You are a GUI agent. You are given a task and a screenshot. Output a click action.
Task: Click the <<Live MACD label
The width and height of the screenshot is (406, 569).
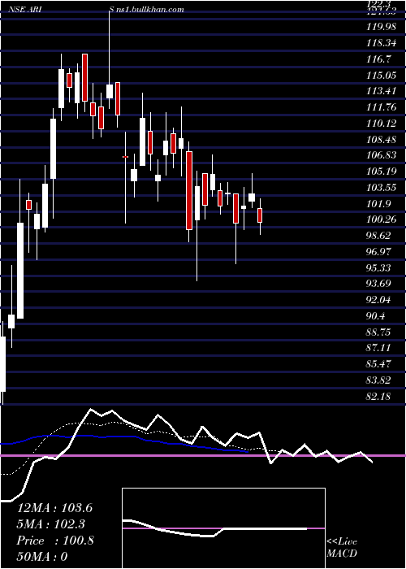point(342,548)
